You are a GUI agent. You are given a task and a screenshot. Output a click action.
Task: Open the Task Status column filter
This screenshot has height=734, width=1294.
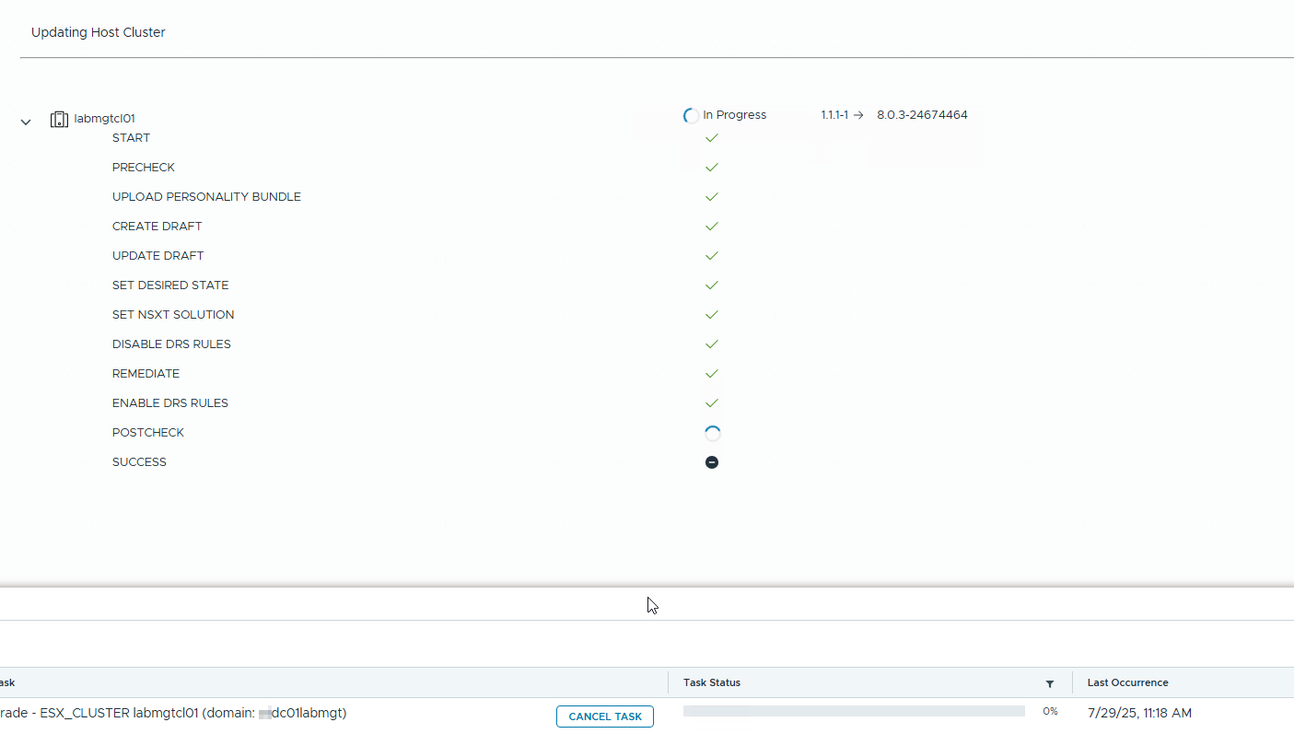click(1049, 682)
